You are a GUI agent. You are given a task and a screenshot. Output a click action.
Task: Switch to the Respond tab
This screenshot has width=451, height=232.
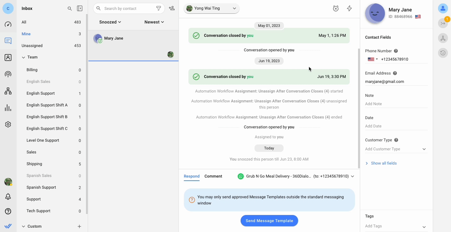tap(192, 176)
